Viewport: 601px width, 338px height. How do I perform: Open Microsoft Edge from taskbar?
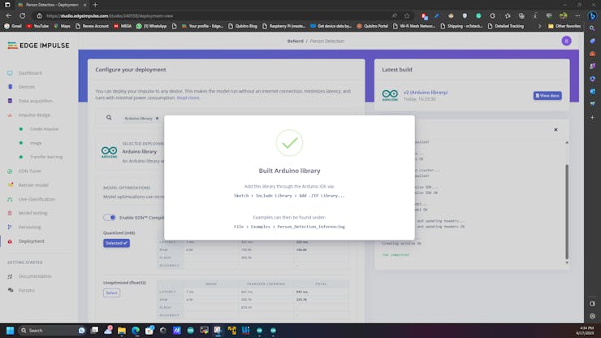tap(136, 331)
